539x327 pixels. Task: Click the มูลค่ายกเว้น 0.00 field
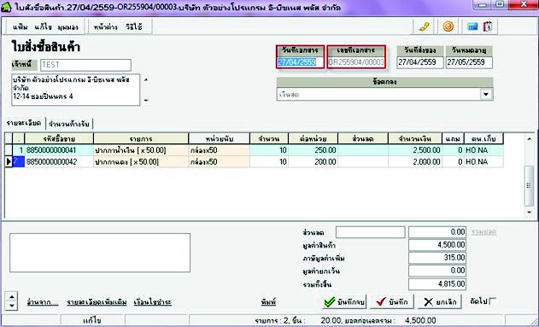pyautogui.click(x=437, y=271)
